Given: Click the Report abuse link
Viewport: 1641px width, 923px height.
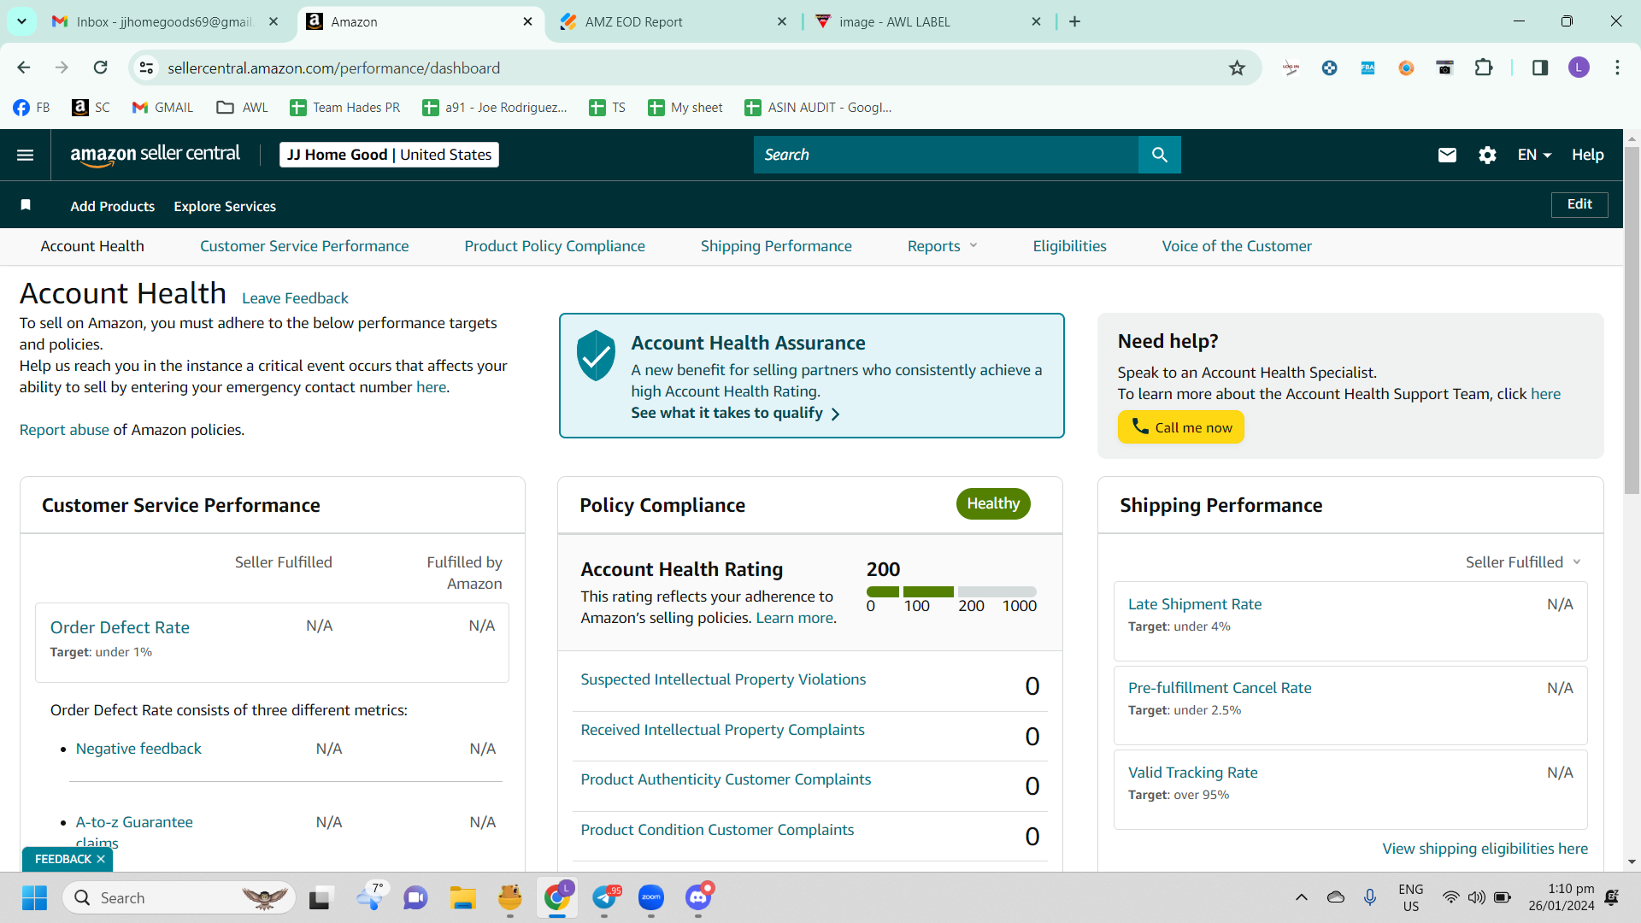Looking at the screenshot, I should (64, 430).
